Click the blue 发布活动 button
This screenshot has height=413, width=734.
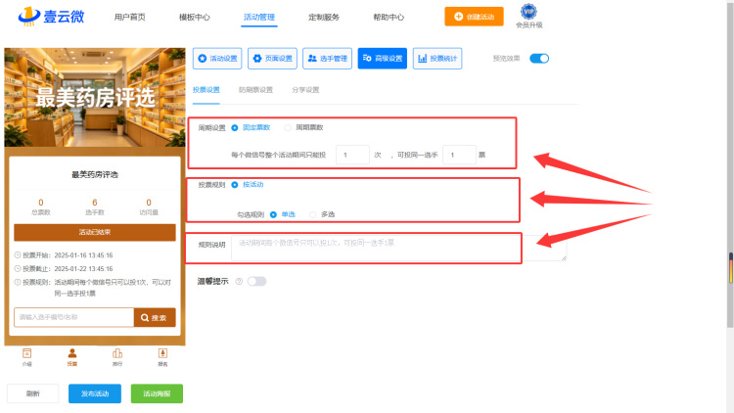click(95, 393)
